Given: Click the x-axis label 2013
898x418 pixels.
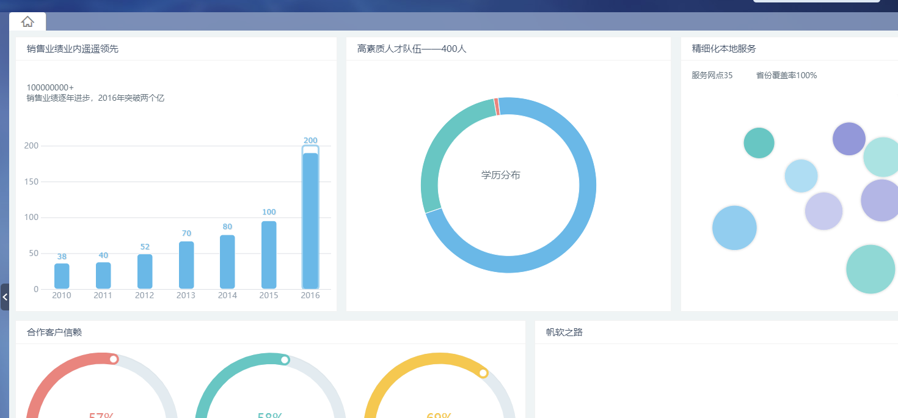Looking at the screenshot, I should pos(186,295).
